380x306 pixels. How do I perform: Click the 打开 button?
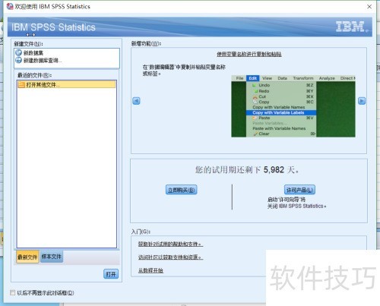point(111,274)
